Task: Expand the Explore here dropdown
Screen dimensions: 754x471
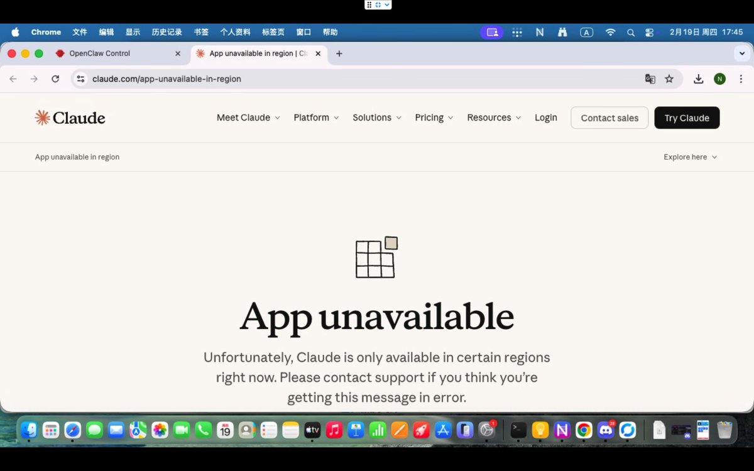Action: click(x=690, y=157)
